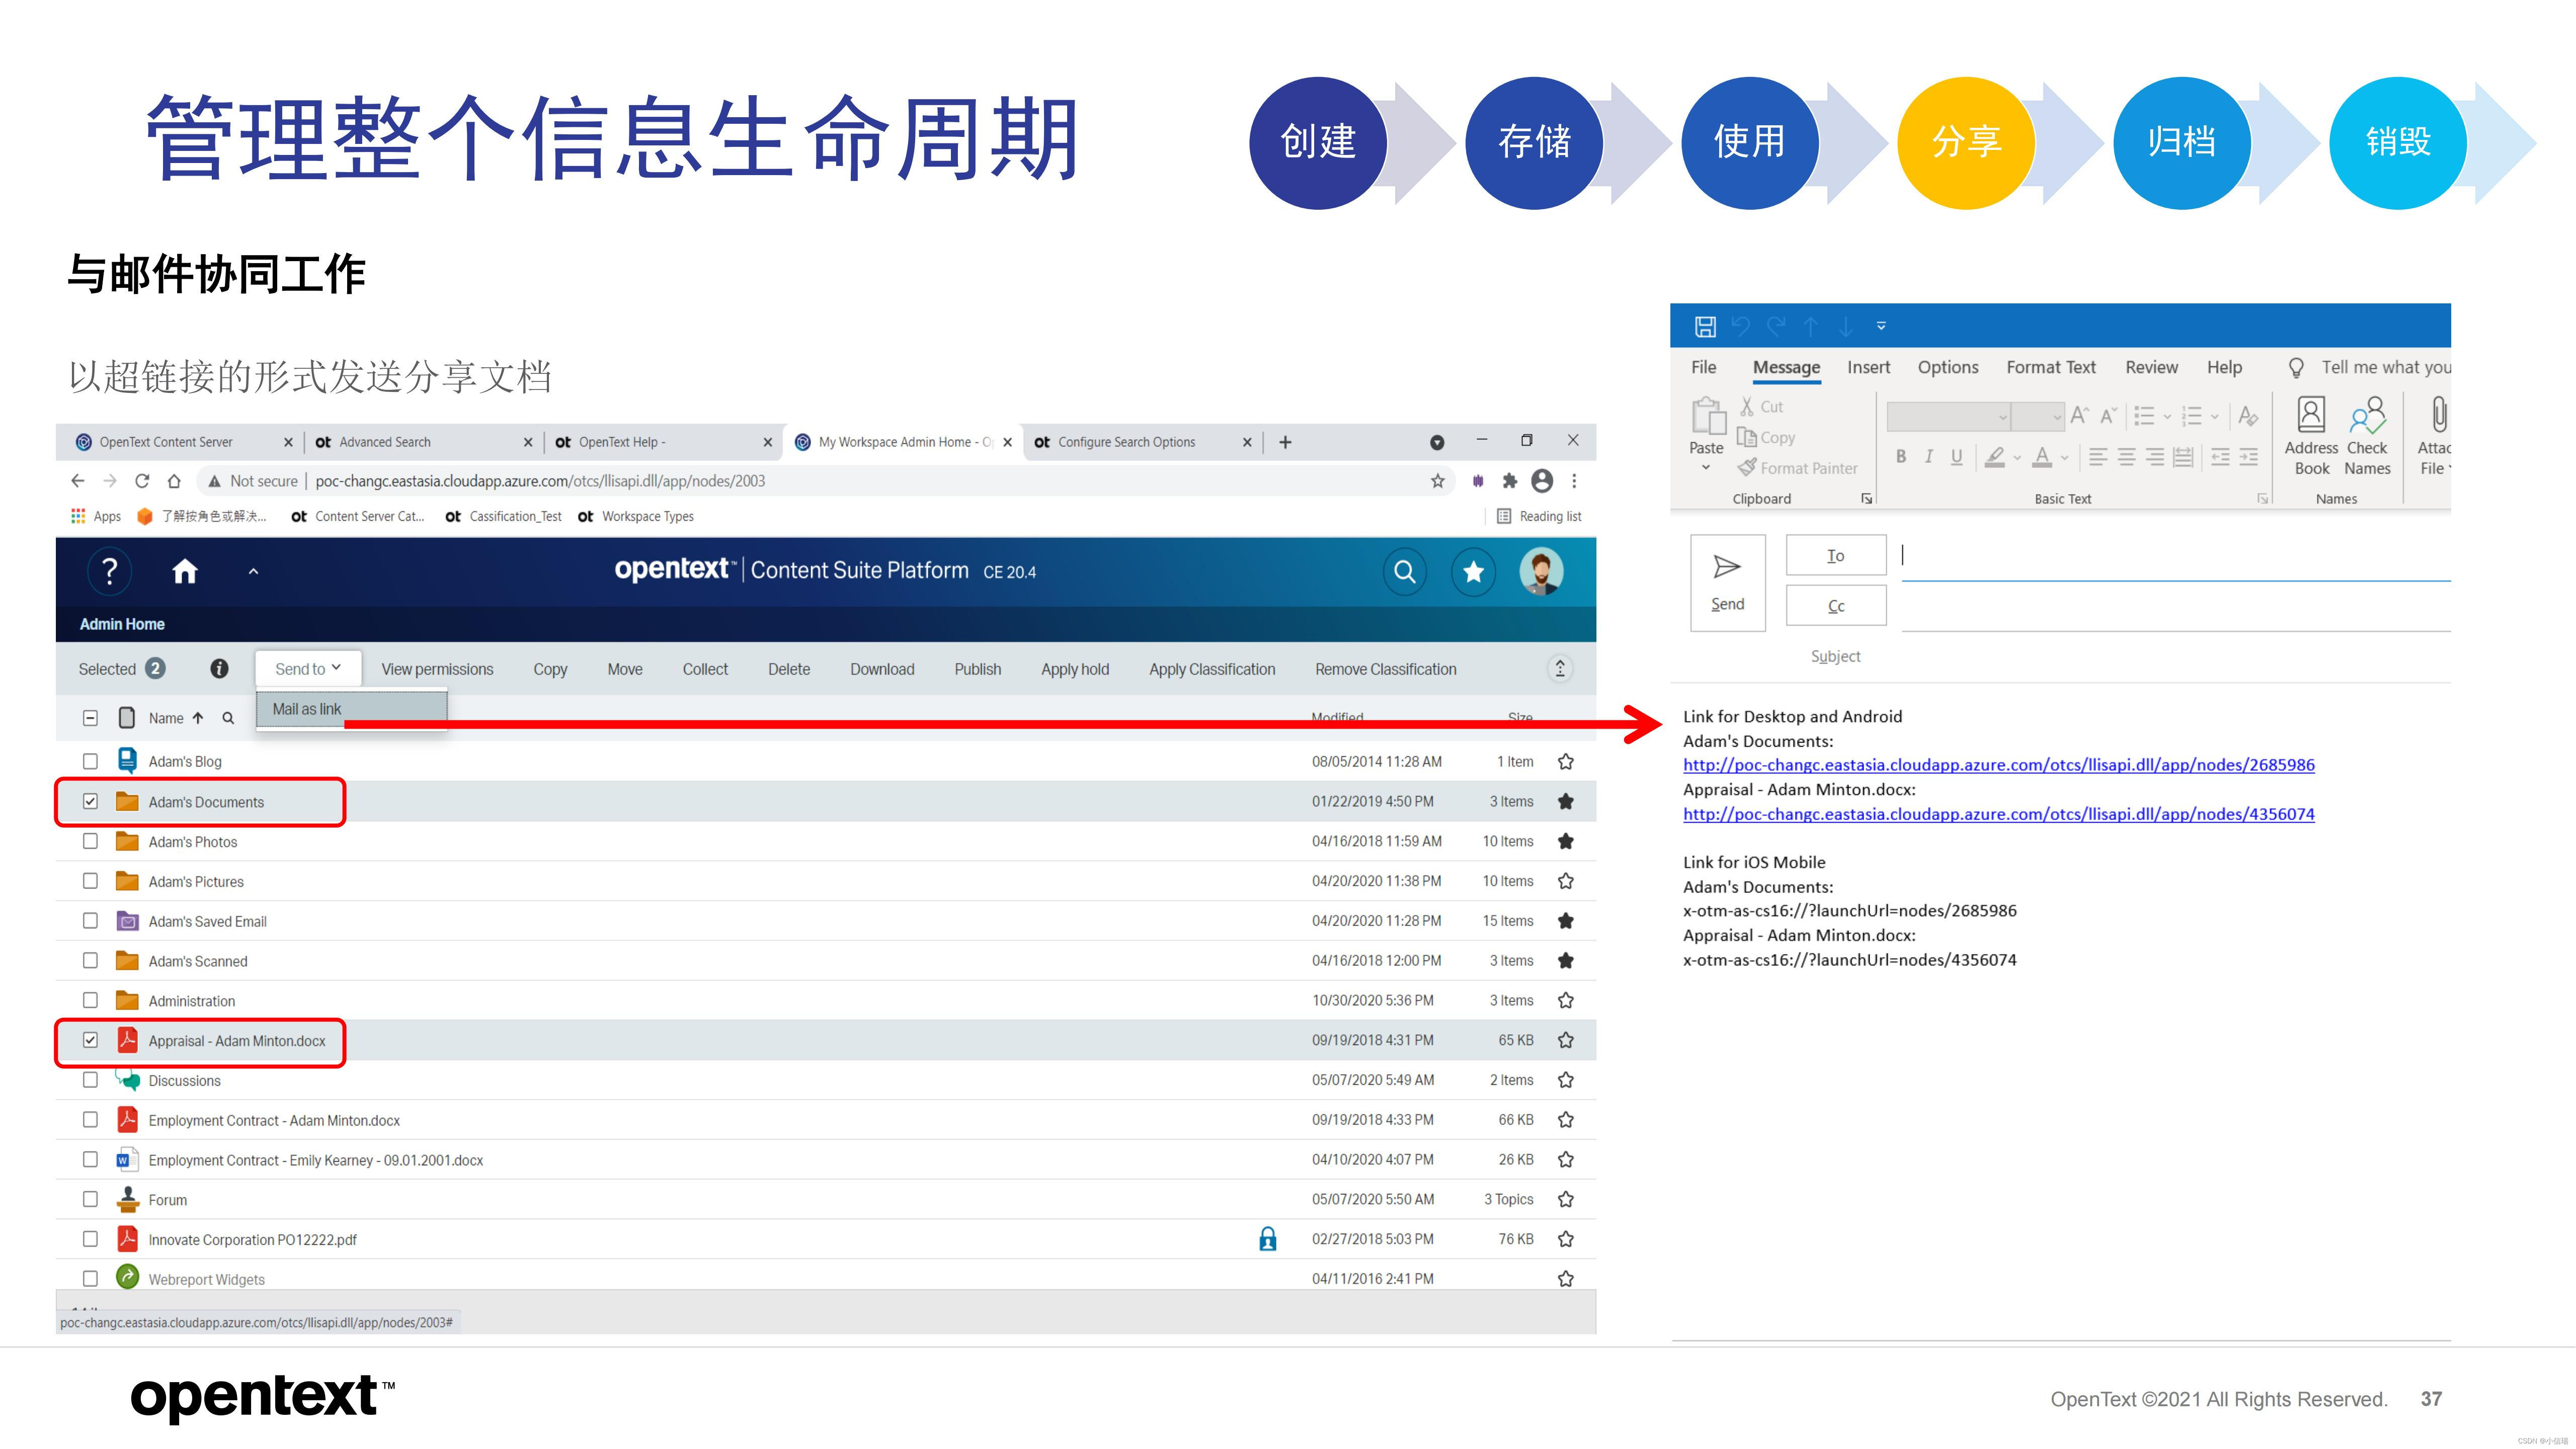Switch to the Insert ribbon tab

(x=1868, y=367)
